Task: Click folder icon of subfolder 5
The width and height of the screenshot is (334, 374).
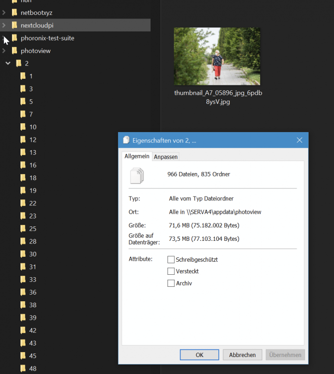Action: pos(23,101)
